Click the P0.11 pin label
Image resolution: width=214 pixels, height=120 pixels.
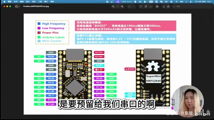[x=51, y=96]
